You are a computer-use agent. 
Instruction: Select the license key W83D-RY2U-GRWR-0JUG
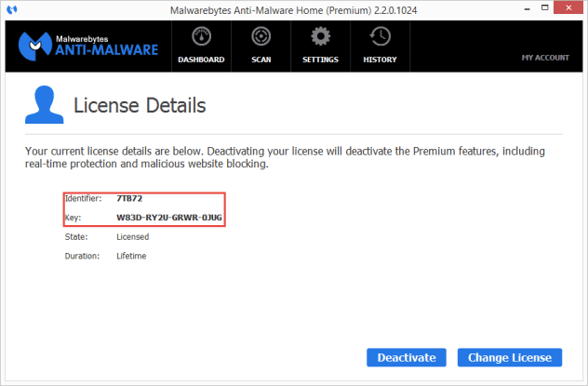169,218
